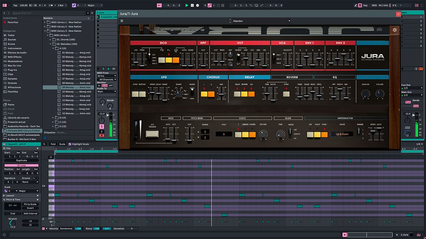Select 01 Melody Amaj.mid file
The width and height of the screenshot is (426, 239).
click(74, 52)
